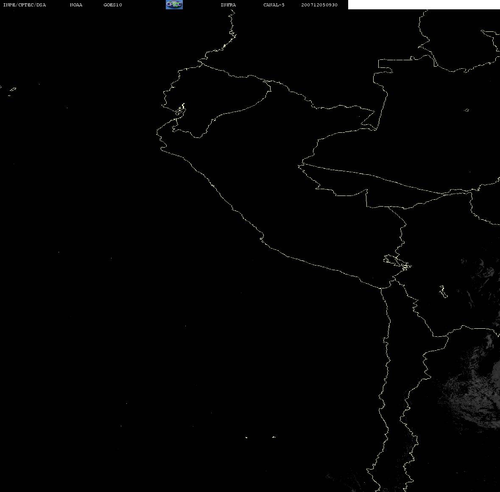Click the right small island dot in southern ocean

click(x=274, y=437)
